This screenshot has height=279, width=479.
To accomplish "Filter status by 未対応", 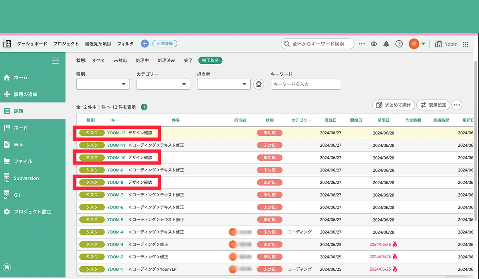I will 120,61.
